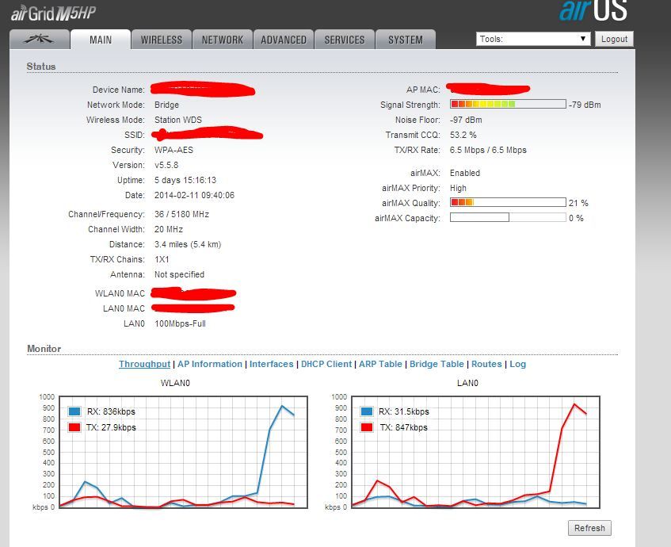Switch to the SYSTEM tab
This screenshot has height=547, width=671.
[406, 40]
